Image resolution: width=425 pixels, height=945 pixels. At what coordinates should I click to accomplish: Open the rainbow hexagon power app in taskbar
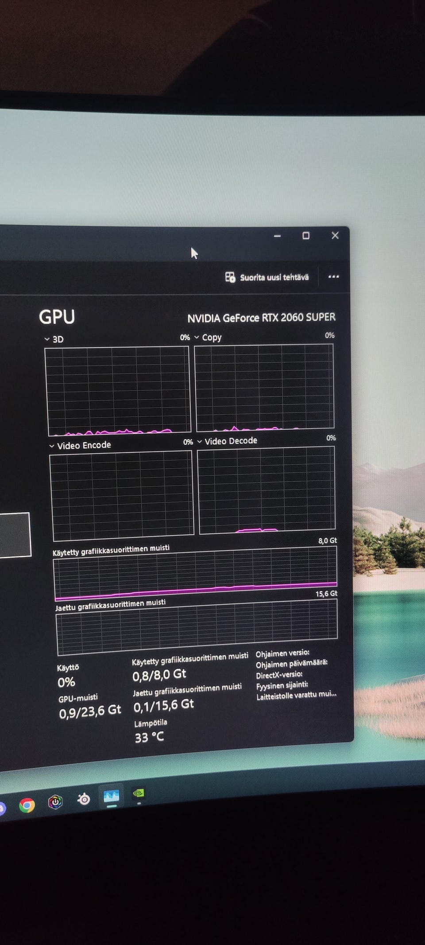point(55,801)
